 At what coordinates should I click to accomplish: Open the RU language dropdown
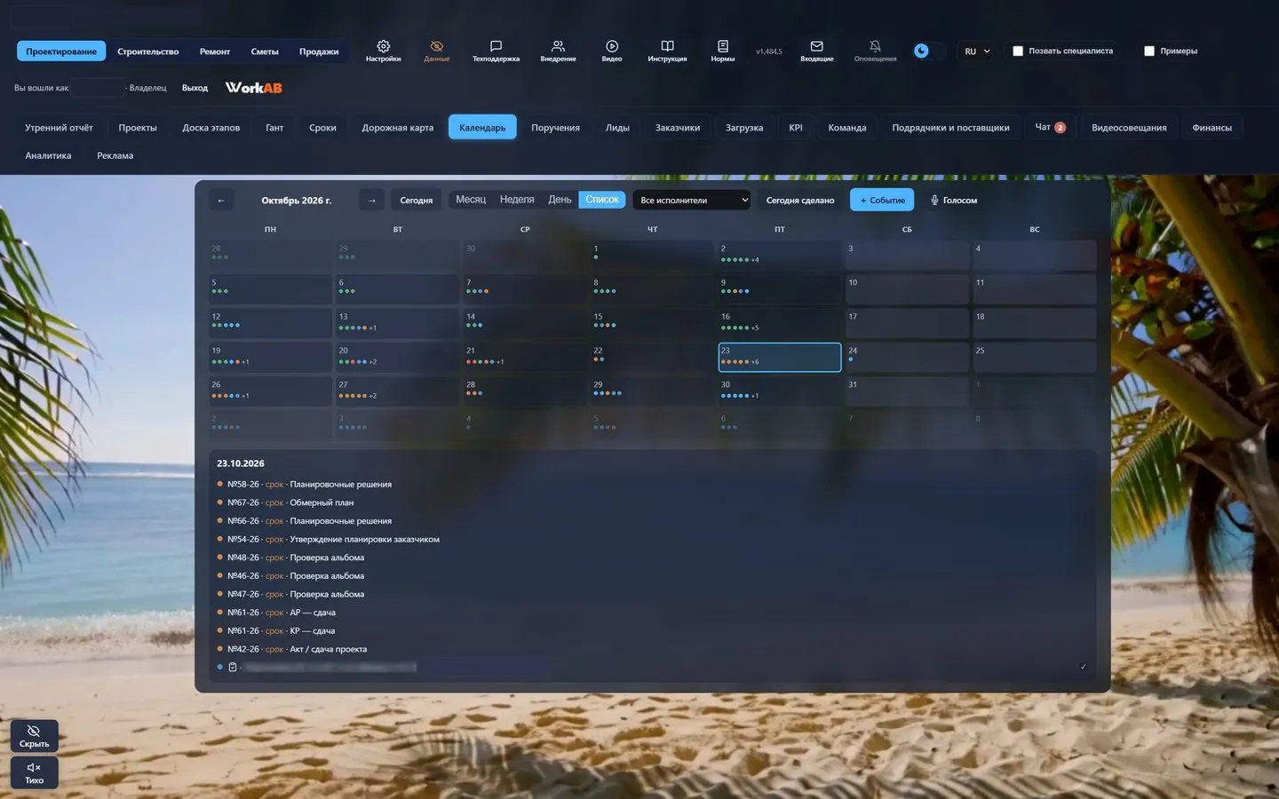pos(977,51)
